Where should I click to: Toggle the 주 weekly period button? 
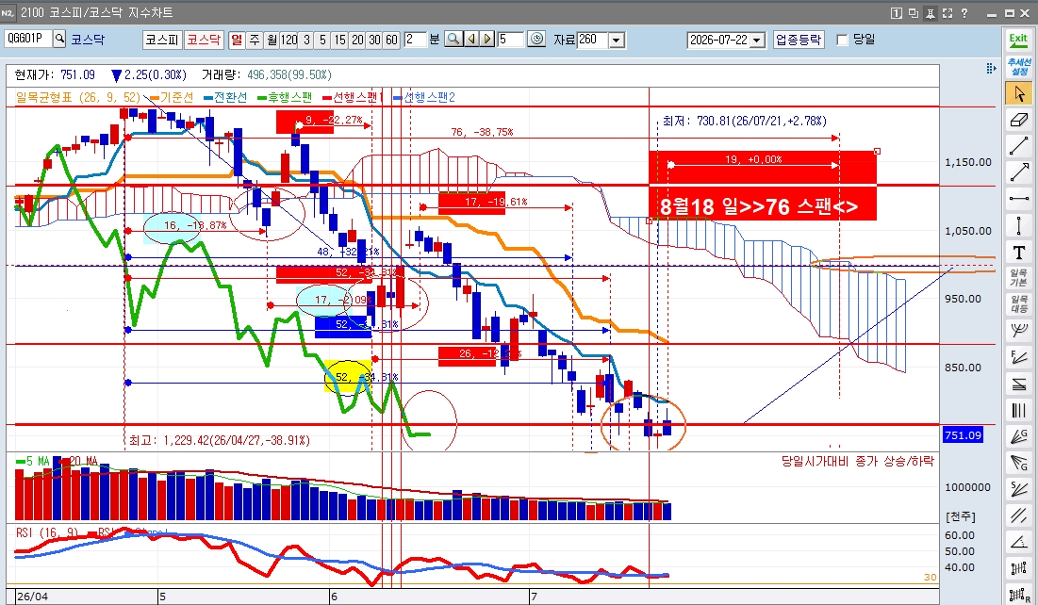(255, 40)
